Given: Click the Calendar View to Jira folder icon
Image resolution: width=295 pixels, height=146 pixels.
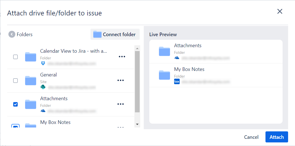Looking at the screenshot, I should [31, 57].
